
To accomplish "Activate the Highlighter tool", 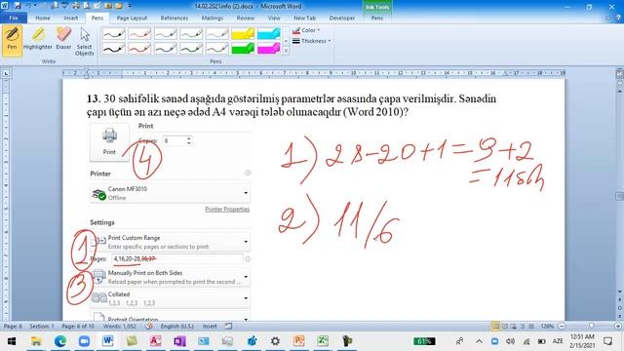I will point(38,40).
